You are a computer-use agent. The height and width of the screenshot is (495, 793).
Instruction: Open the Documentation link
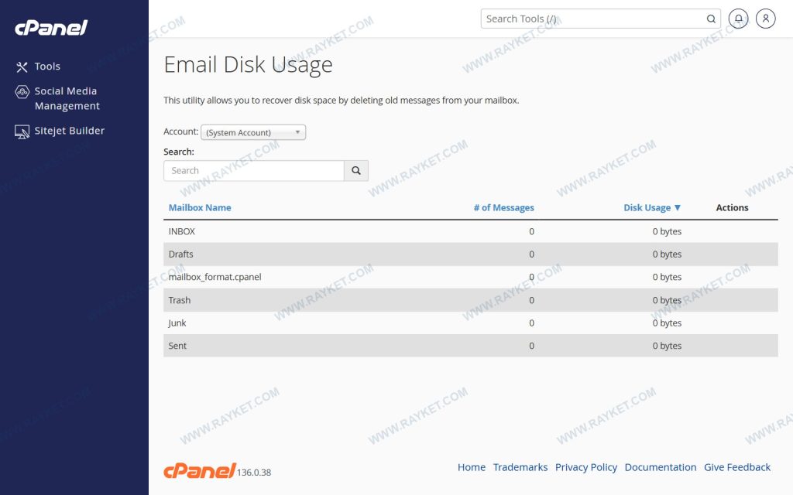(x=661, y=467)
